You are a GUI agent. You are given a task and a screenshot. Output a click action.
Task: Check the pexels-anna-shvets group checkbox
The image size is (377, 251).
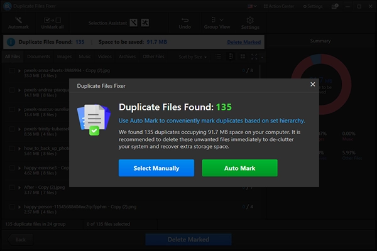tap(11, 71)
